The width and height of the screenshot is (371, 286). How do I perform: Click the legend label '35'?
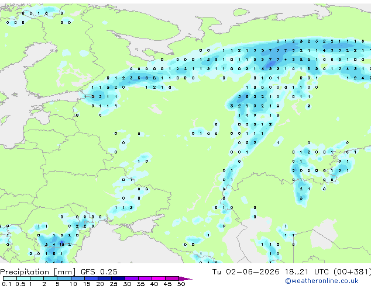click(140, 284)
